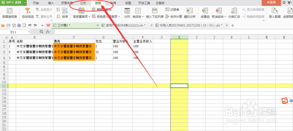Open the WPS 表格 application menu dropdown
Image resolution: width=293 pixels, height=131 pixels.
click(25, 3)
